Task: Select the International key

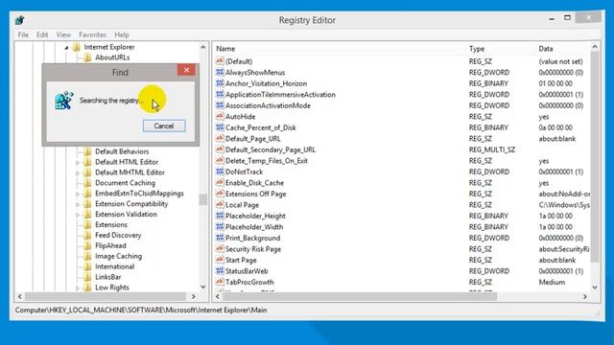Action: (x=114, y=266)
